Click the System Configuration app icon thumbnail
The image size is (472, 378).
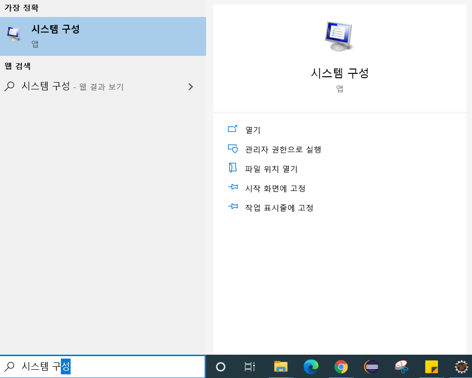(x=339, y=36)
